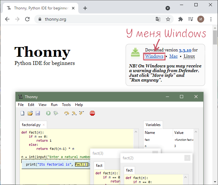The width and height of the screenshot is (218, 185).
Task: Reload the thonny.org page
Action: click(x=27, y=19)
